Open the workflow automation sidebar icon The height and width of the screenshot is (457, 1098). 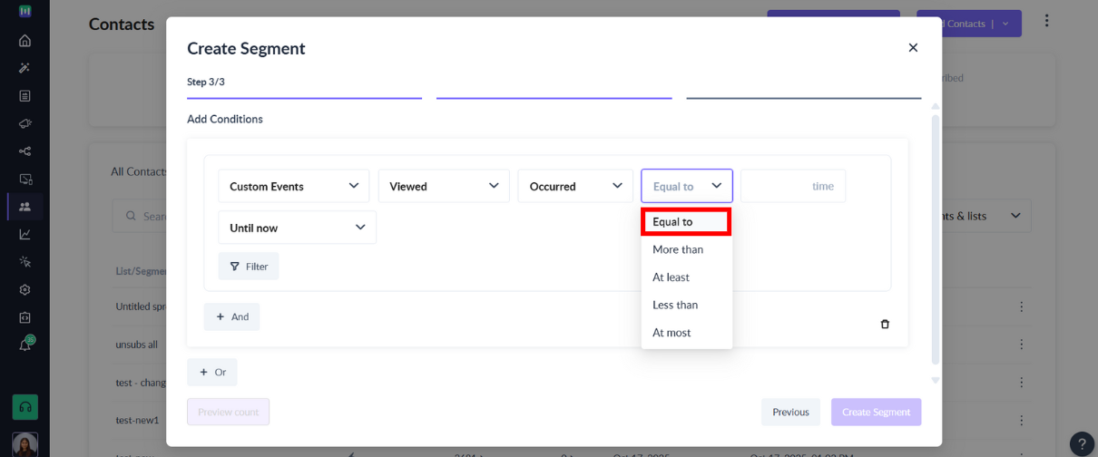point(25,151)
